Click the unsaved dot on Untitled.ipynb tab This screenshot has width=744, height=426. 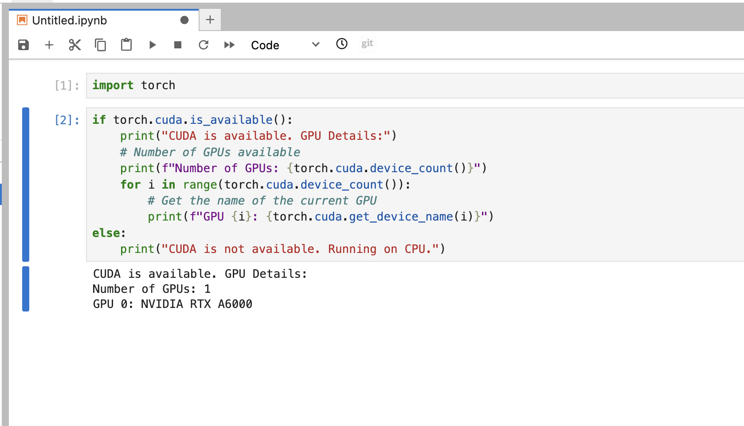coord(184,20)
